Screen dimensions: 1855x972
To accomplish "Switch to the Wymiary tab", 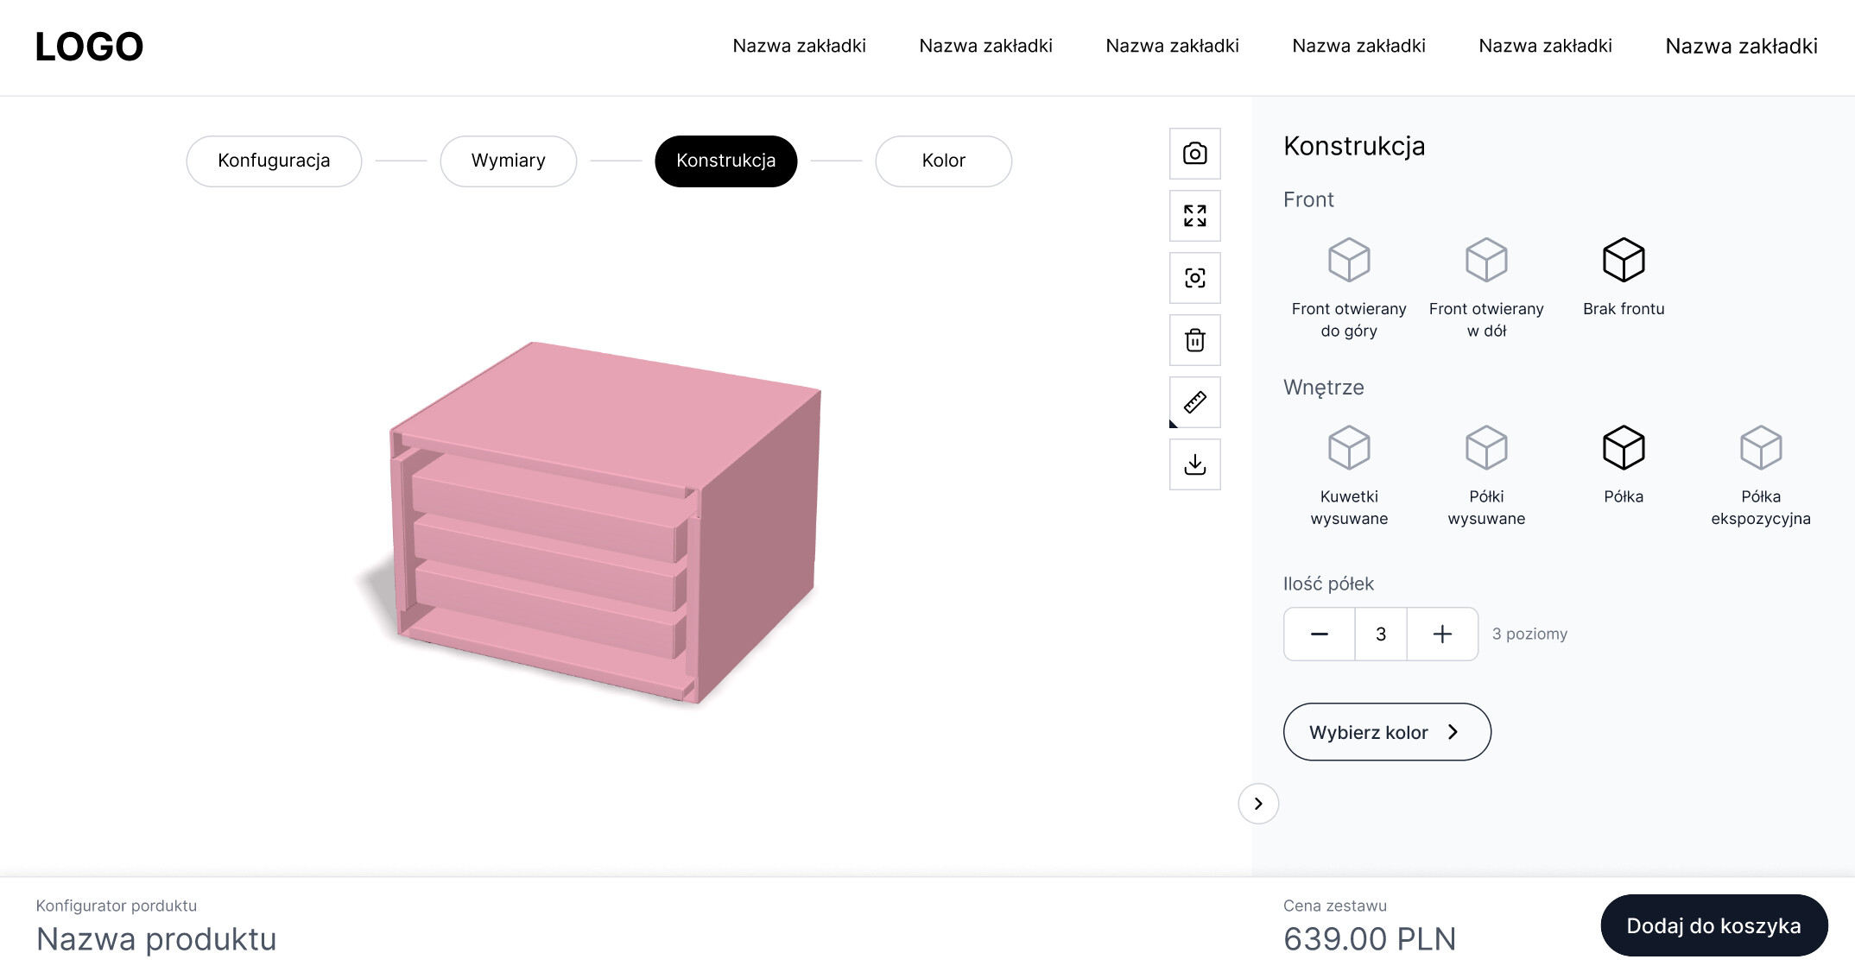I will 508,161.
